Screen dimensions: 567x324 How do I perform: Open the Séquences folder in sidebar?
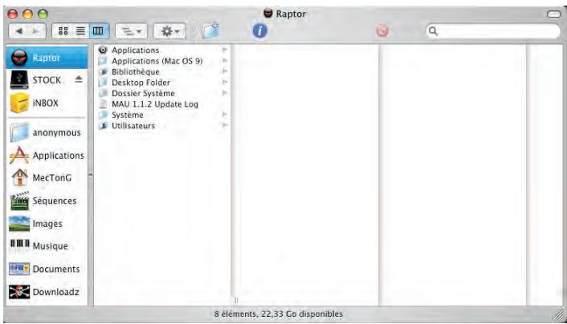pos(47,200)
